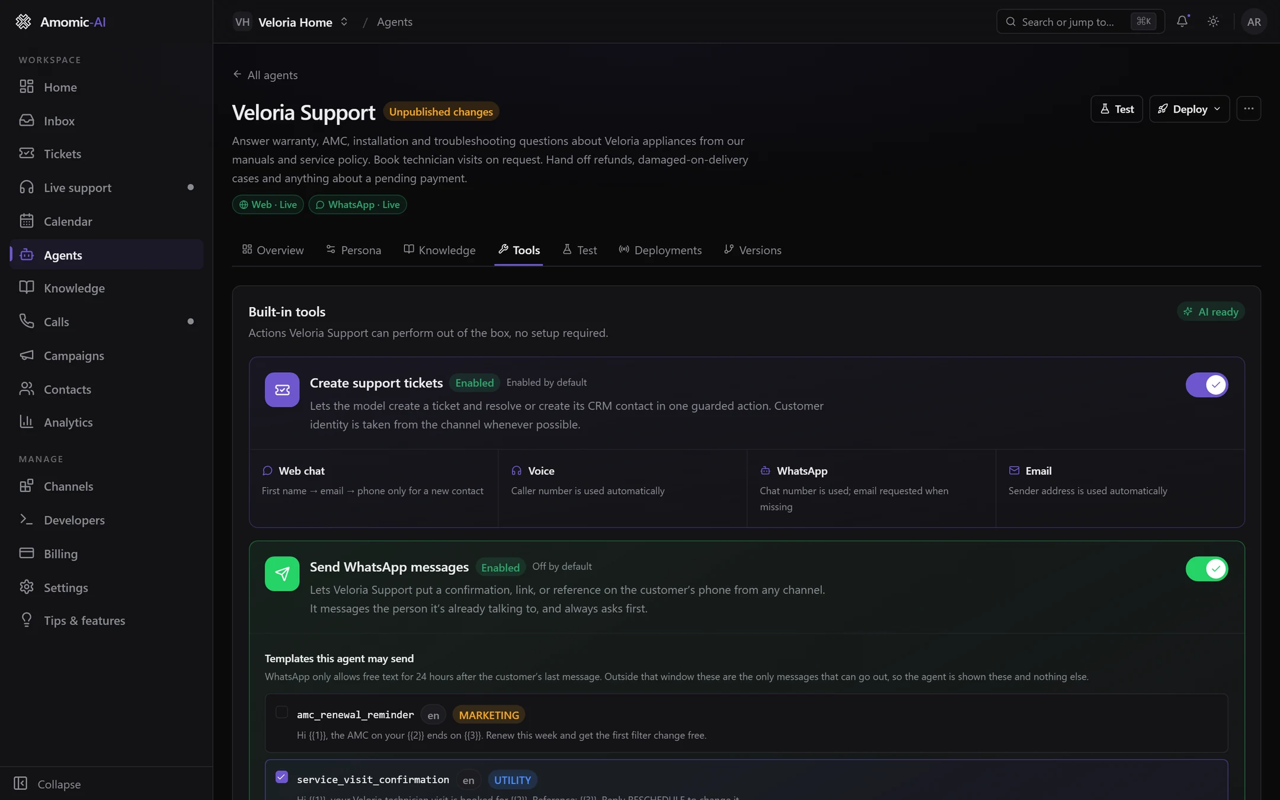Expand Veloria Home workspace switcher
1280x800 pixels.
click(x=291, y=22)
